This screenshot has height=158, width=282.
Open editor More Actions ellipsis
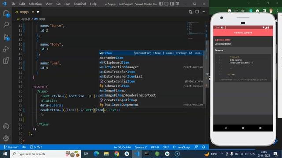(203, 12)
